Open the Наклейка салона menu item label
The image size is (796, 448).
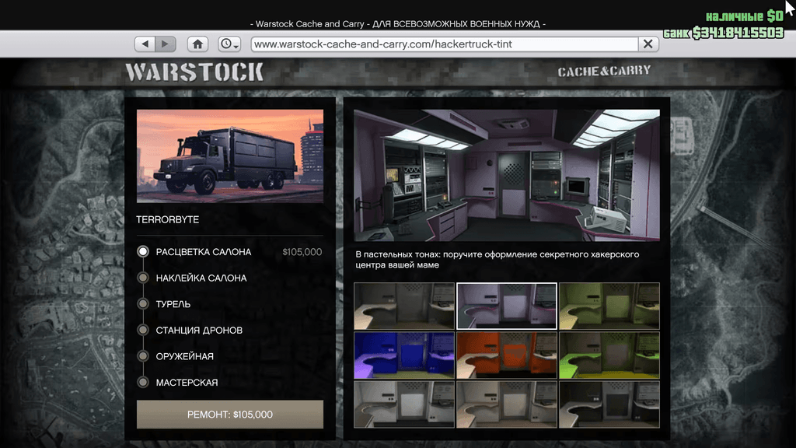click(201, 278)
